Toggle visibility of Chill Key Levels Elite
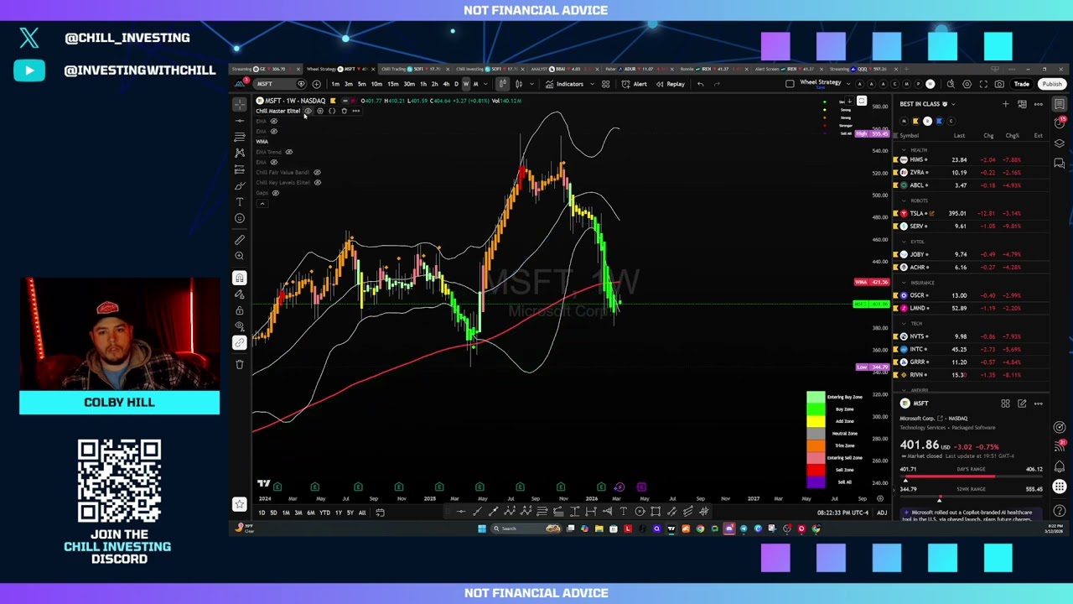Viewport: 1073px width, 604px height. 317,182
